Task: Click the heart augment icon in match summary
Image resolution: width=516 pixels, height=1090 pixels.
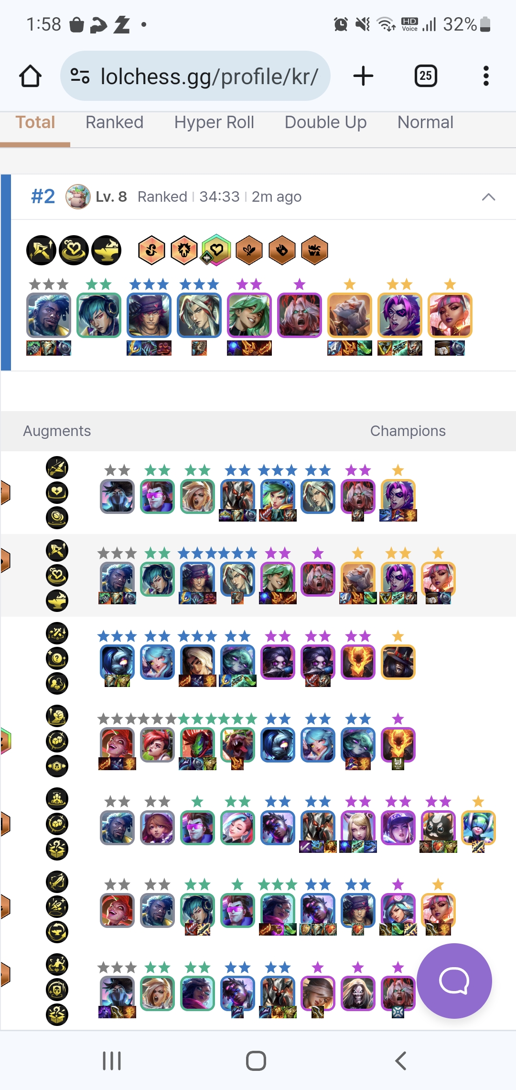Action: tap(74, 250)
